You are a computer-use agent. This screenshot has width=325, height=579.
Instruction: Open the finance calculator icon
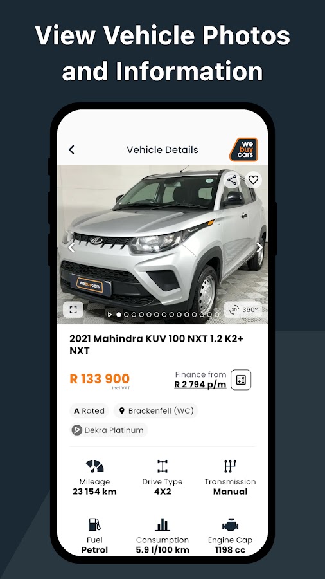[x=241, y=380]
